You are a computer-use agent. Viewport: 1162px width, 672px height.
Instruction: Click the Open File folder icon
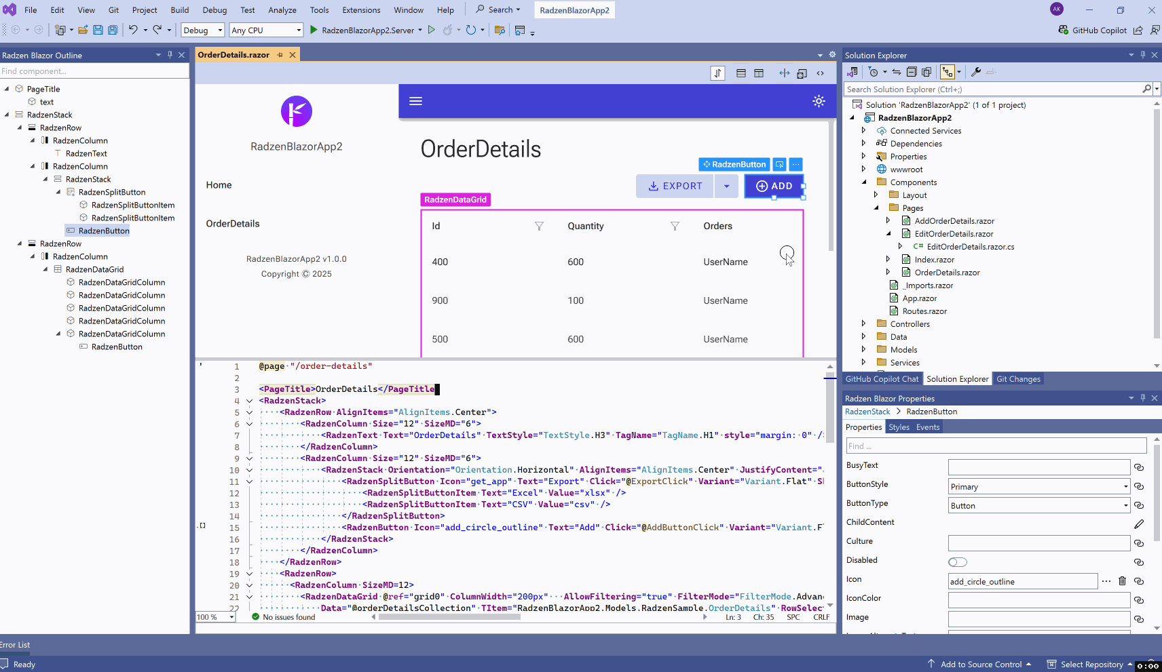pyautogui.click(x=83, y=30)
